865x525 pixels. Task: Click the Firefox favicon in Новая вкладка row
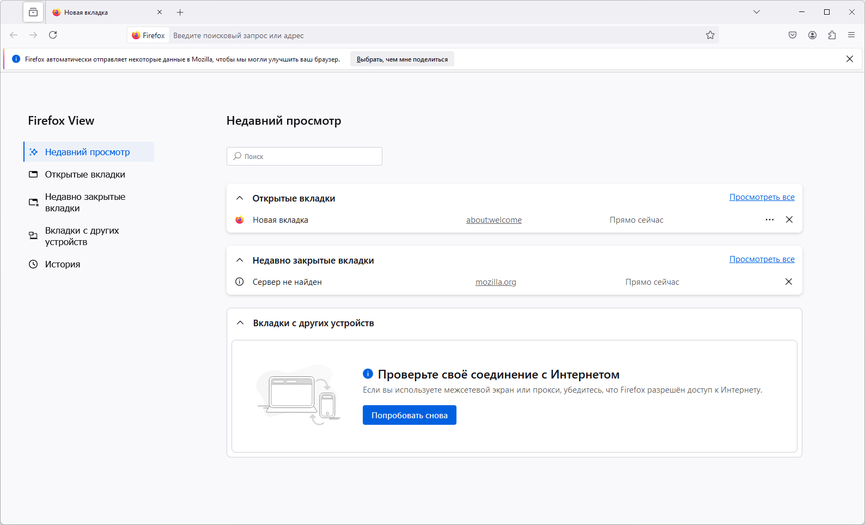click(x=240, y=220)
